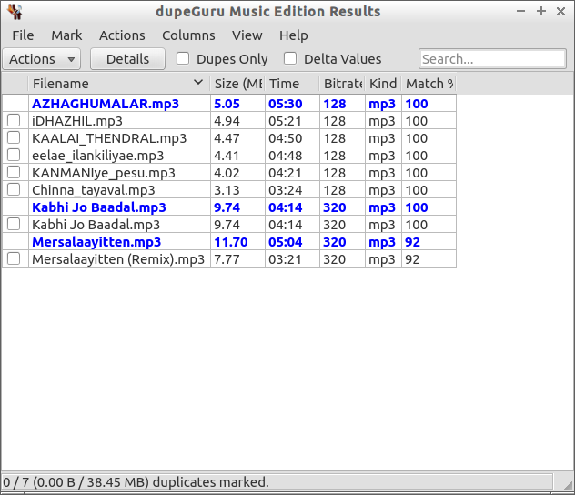Viewport: 575px width, 495px height.
Task: Focus the Search field
Action: (x=492, y=58)
